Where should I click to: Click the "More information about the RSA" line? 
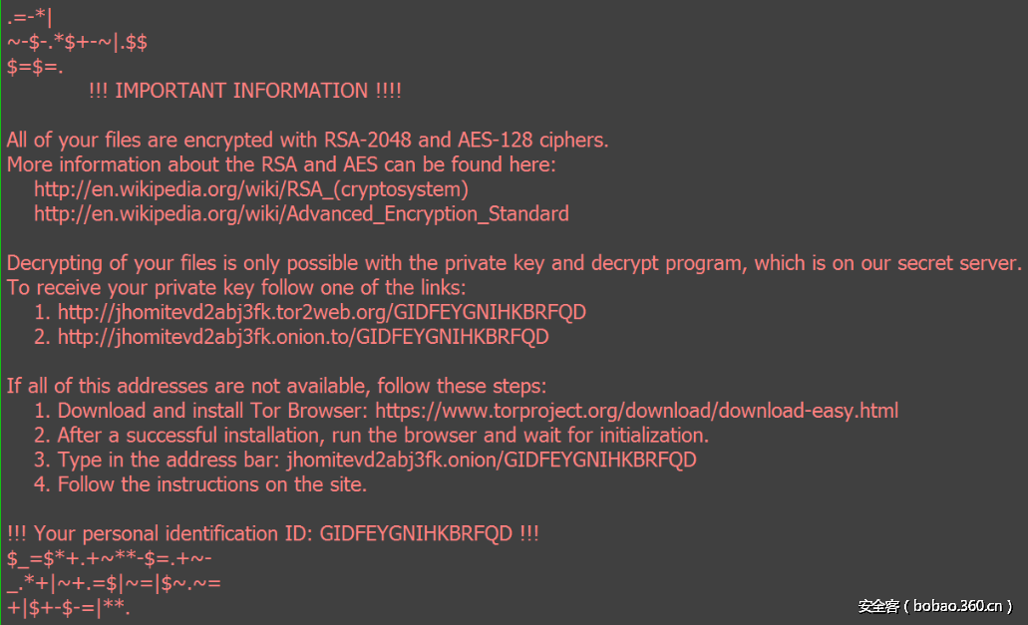[281, 164]
